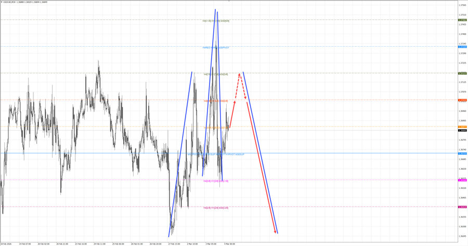Click price axis value 1.37235

(x=463, y=63)
